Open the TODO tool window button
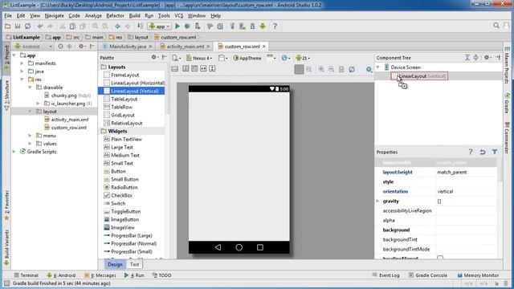 pos(162,275)
